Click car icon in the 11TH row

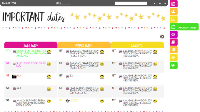coord(14,51)
